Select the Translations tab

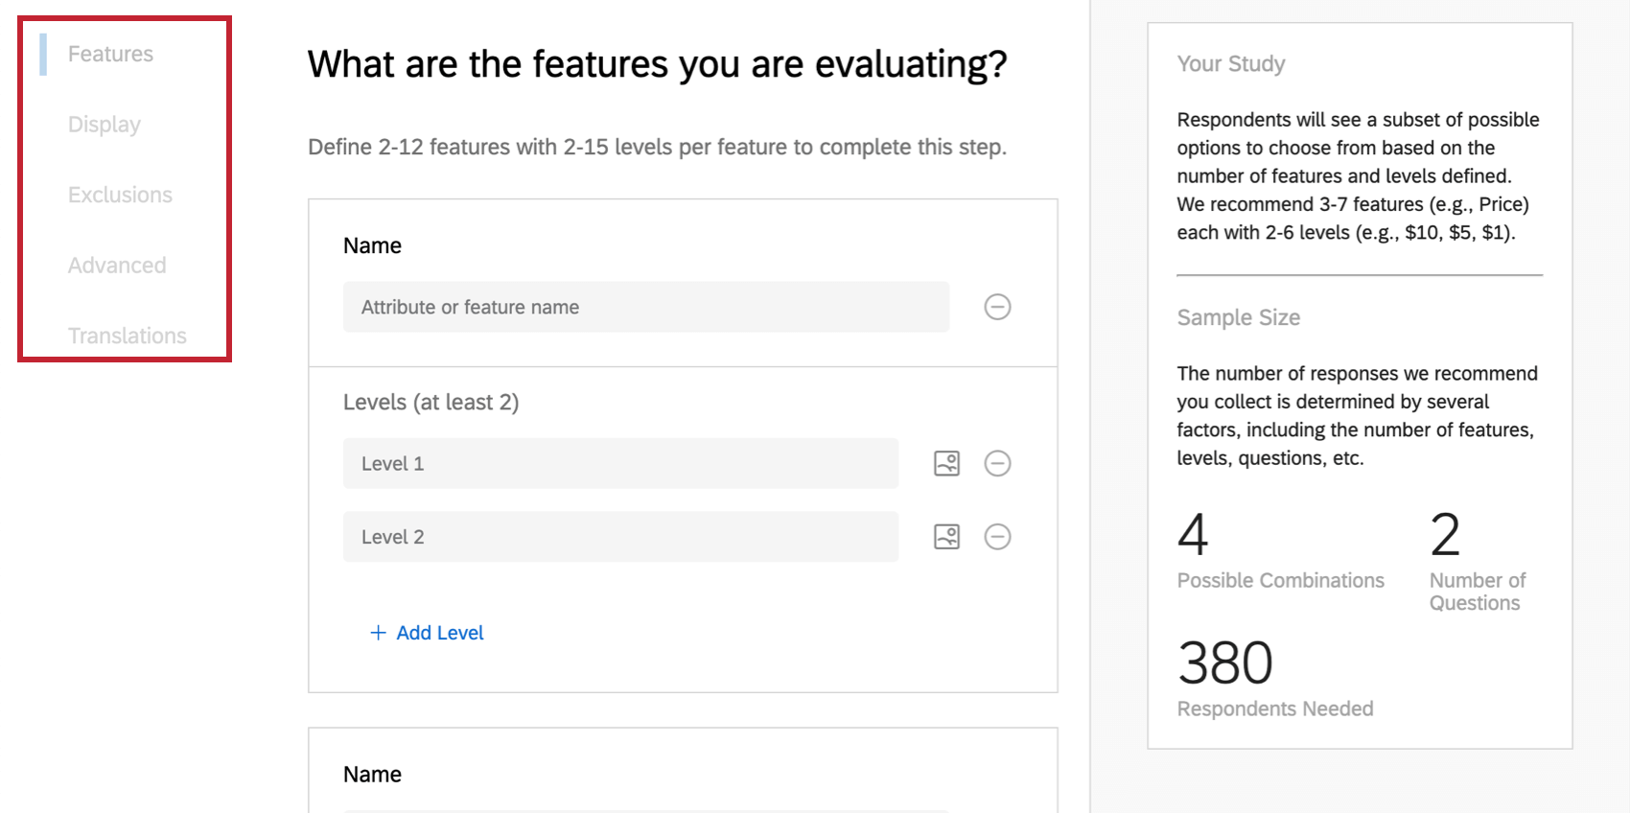pyautogui.click(x=127, y=336)
